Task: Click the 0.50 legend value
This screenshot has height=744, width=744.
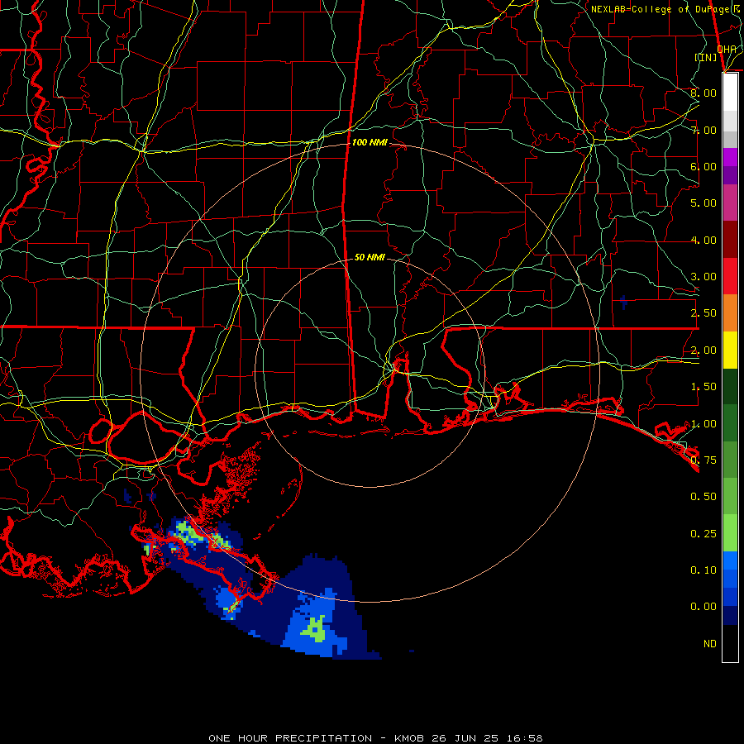Action: 703,497
